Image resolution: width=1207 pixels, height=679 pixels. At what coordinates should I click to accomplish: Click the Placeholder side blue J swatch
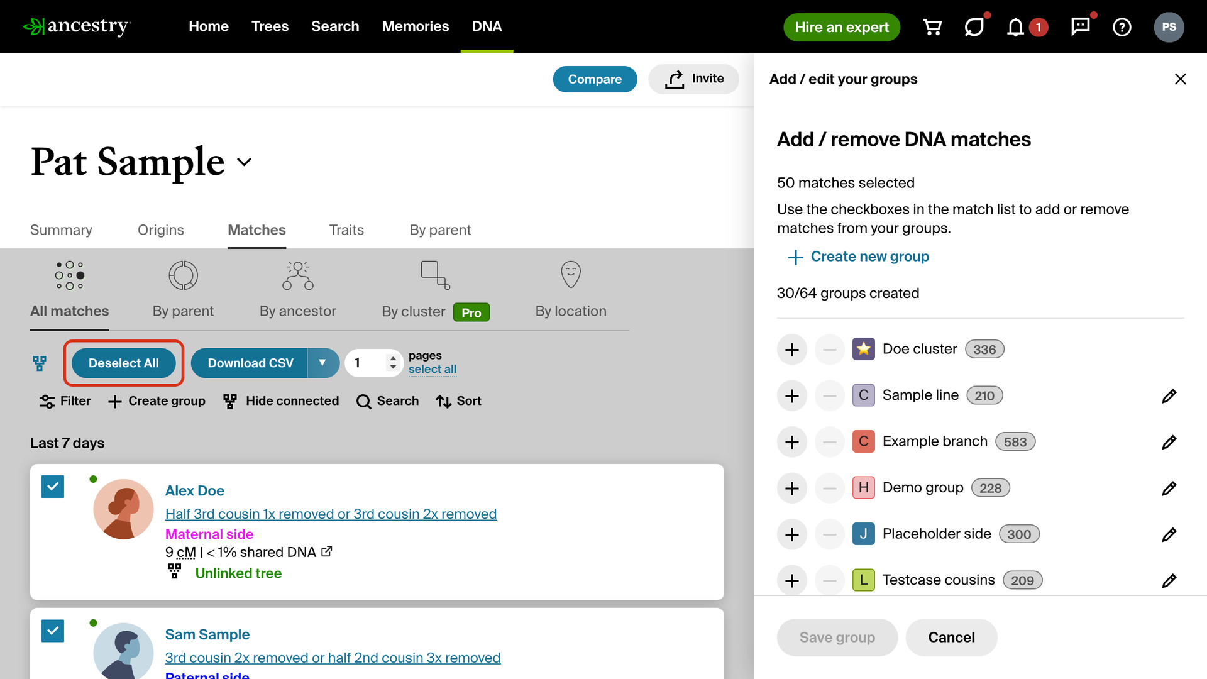[864, 534]
